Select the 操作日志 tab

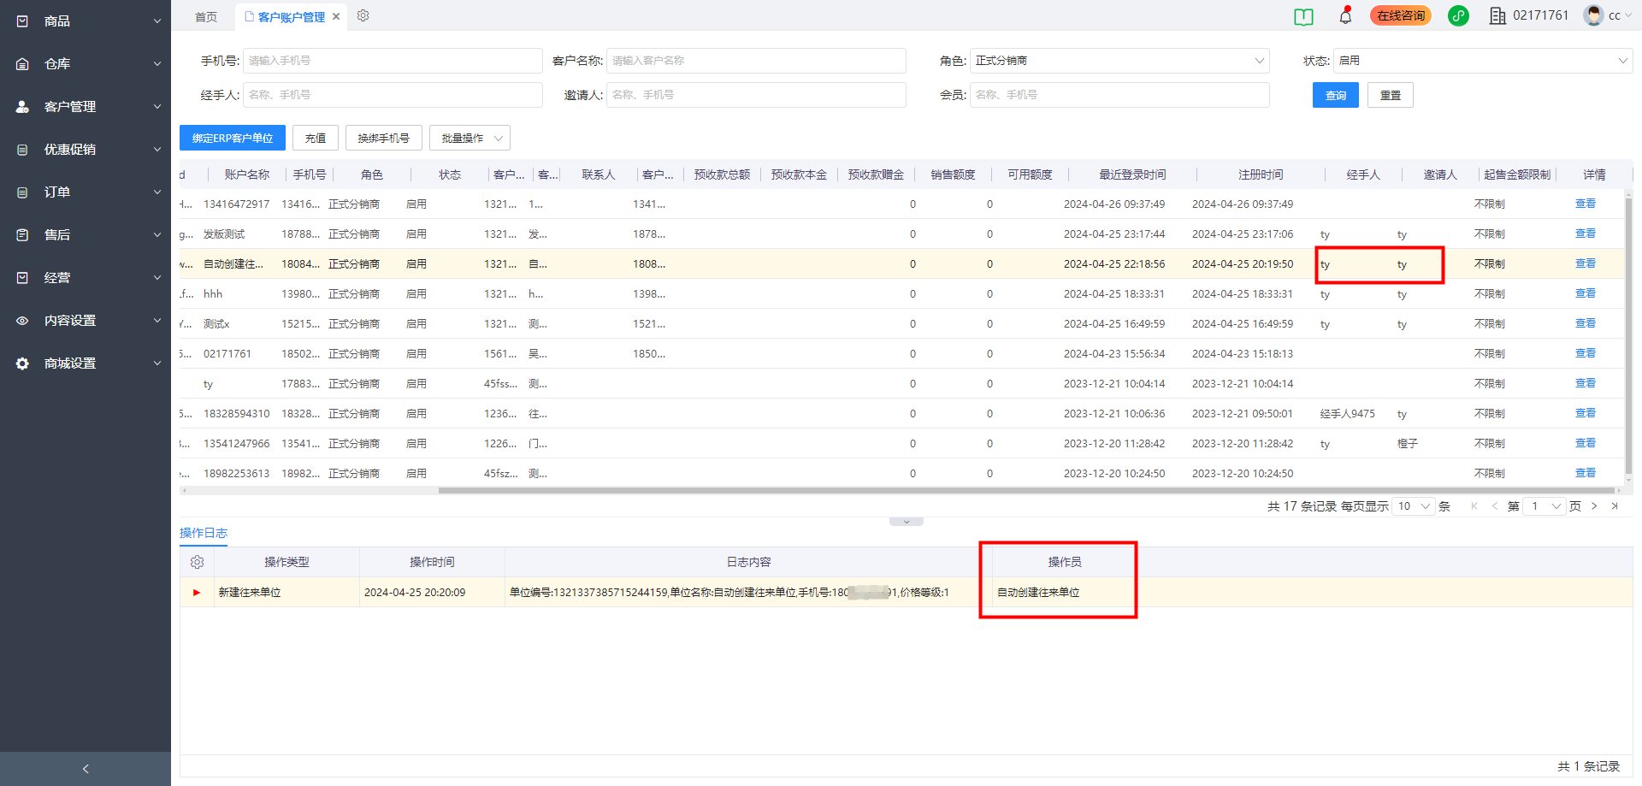coord(204,533)
